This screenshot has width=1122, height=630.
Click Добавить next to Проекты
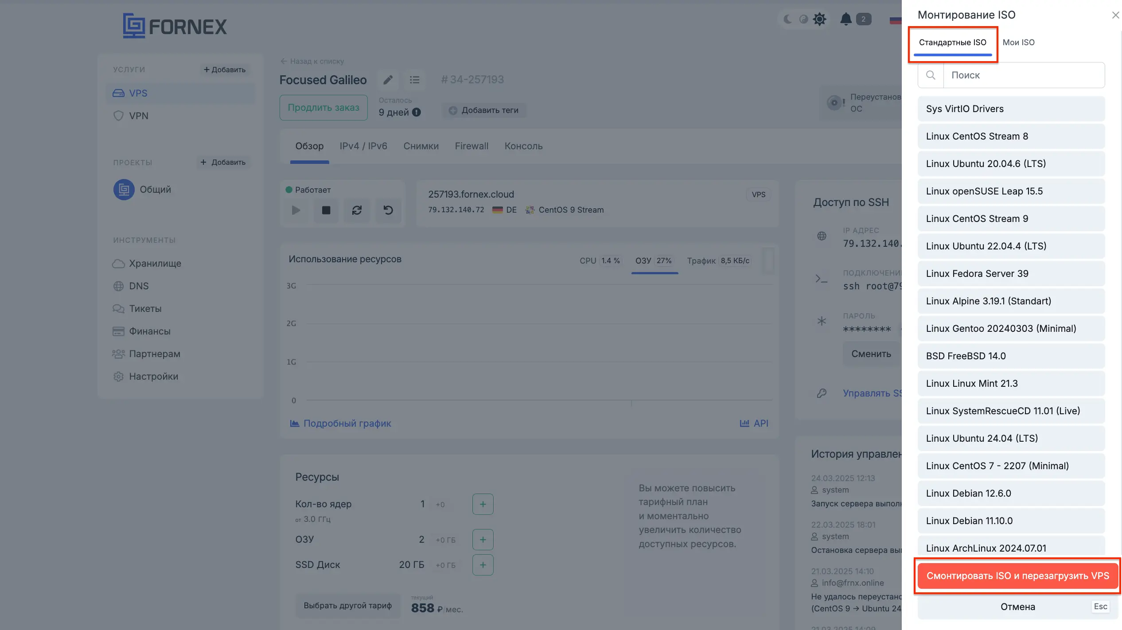pyautogui.click(x=223, y=163)
